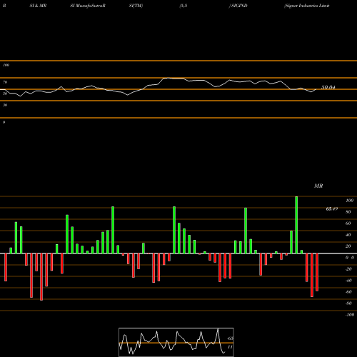Click the MR axis label -20

click(348, 269)
